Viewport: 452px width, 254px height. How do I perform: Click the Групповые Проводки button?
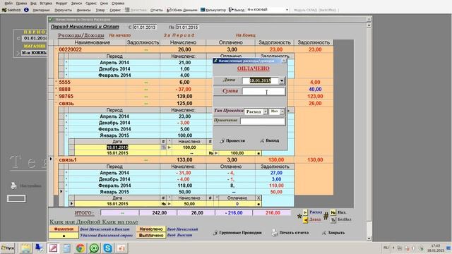click(x=237, y=233)
